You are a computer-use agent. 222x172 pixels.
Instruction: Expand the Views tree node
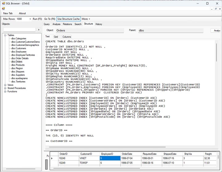coord(5,85)
